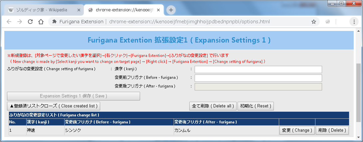363x142 pixels.
Task: Open the Chrome three-dot menu
Action: [354, 22]
